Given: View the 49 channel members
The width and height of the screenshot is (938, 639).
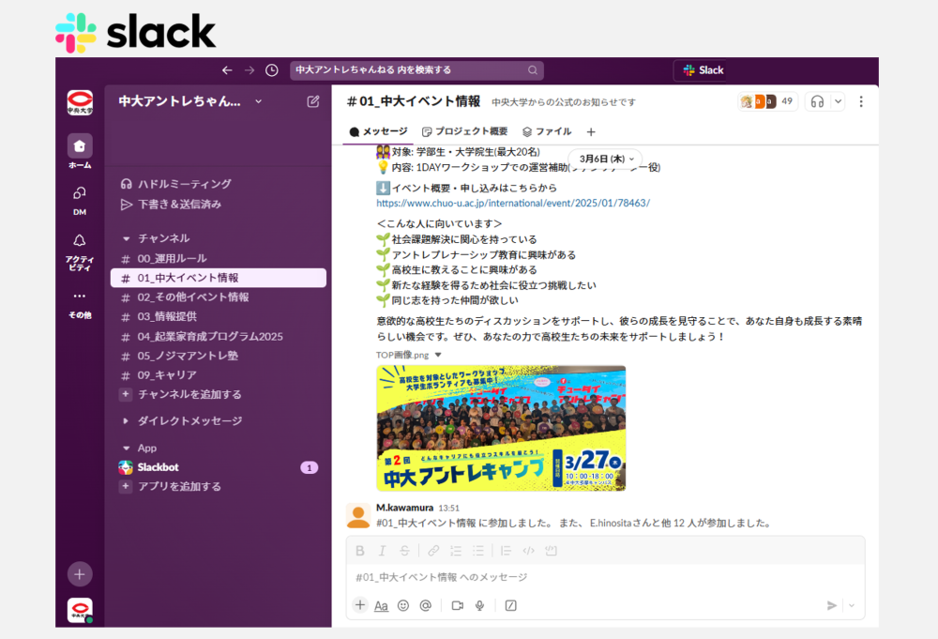Looking at the screenshot, I should 767,101.
